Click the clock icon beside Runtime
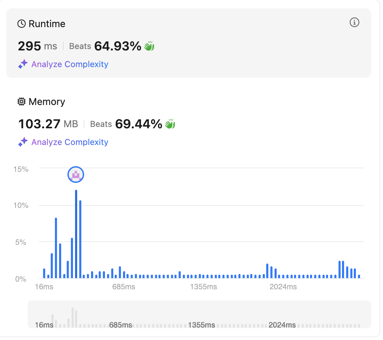The height and width of the screenshot is (340, 383). point(22,24)
